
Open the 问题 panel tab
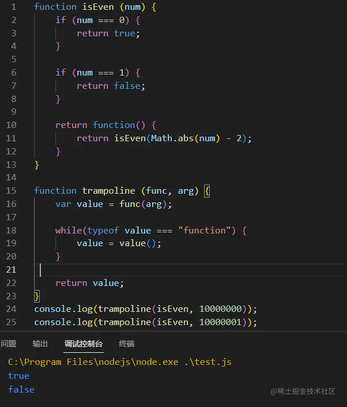(9, 344)
